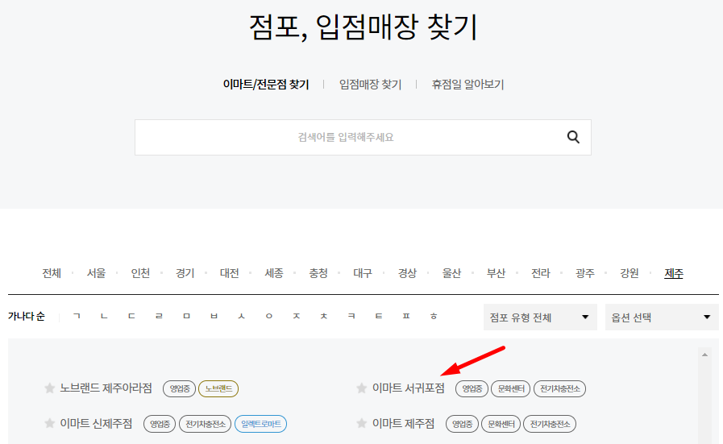723x444 pixels.
Task: Select the 부산 region tab
Action: tap(497, 273)
